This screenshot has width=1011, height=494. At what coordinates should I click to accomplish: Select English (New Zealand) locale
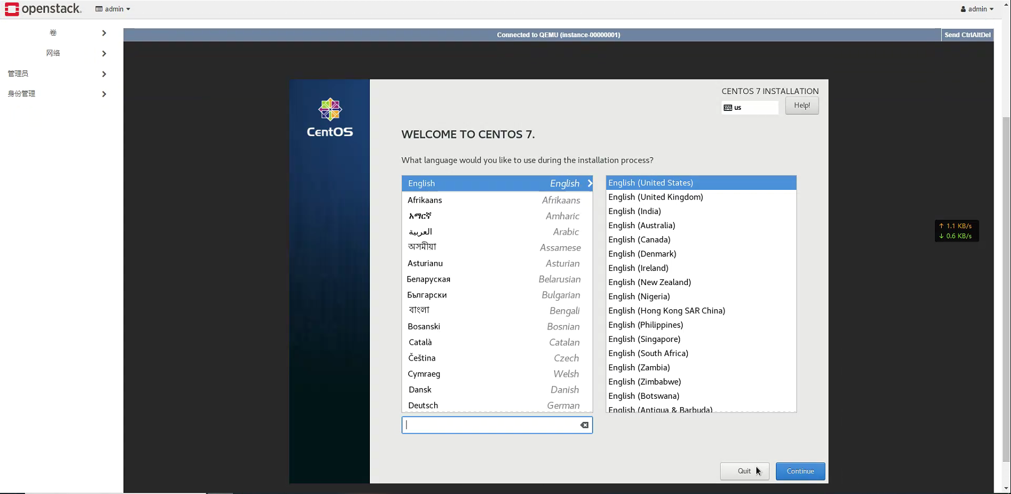click(701, 282)
